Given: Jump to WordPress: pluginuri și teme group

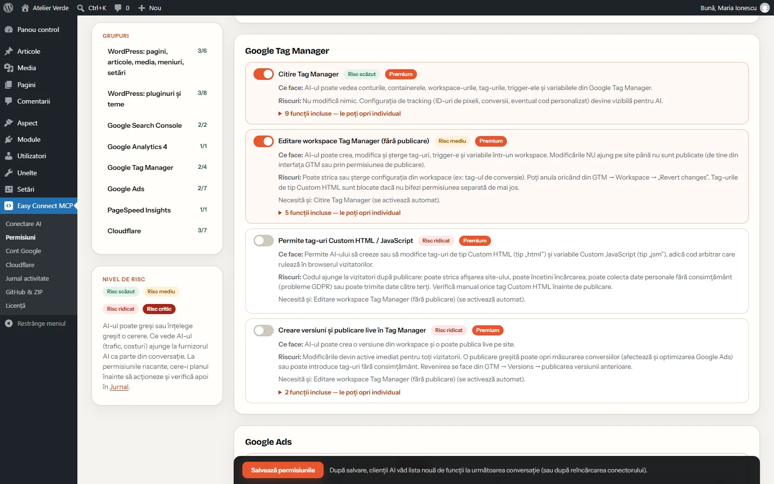Looking at the screenshot, I should [157, 99].
